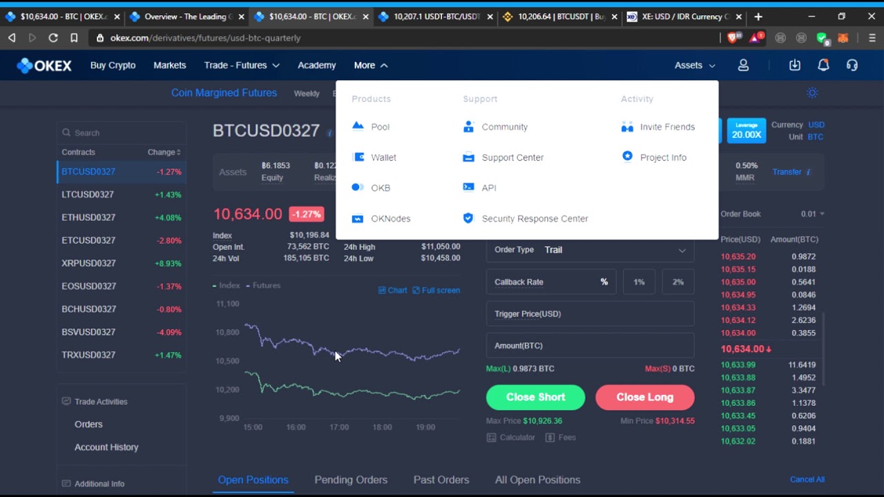The image size is (884, 497).
Task: Click Cancel All link
Action: click(807, 479)
